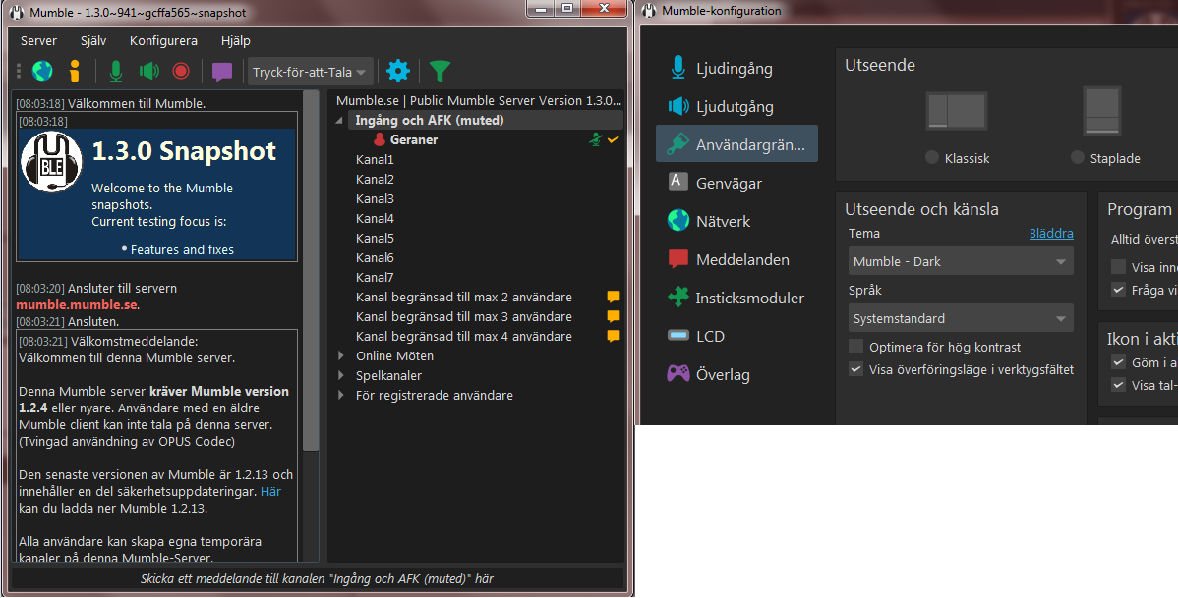Toggle the Fråga vi... checkbox under Program
The width and height of the screenshot is (1178, 598).
coord(1119,290)
